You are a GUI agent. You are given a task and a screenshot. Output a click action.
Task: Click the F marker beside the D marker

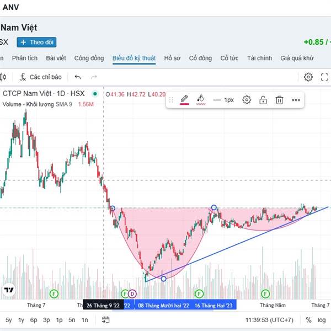[125, 293]
